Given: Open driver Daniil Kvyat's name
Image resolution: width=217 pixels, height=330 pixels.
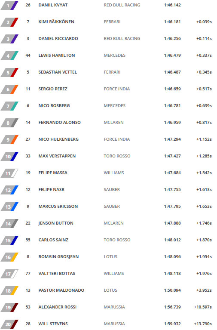Looking at the screenshot, I should click(53, 5).
